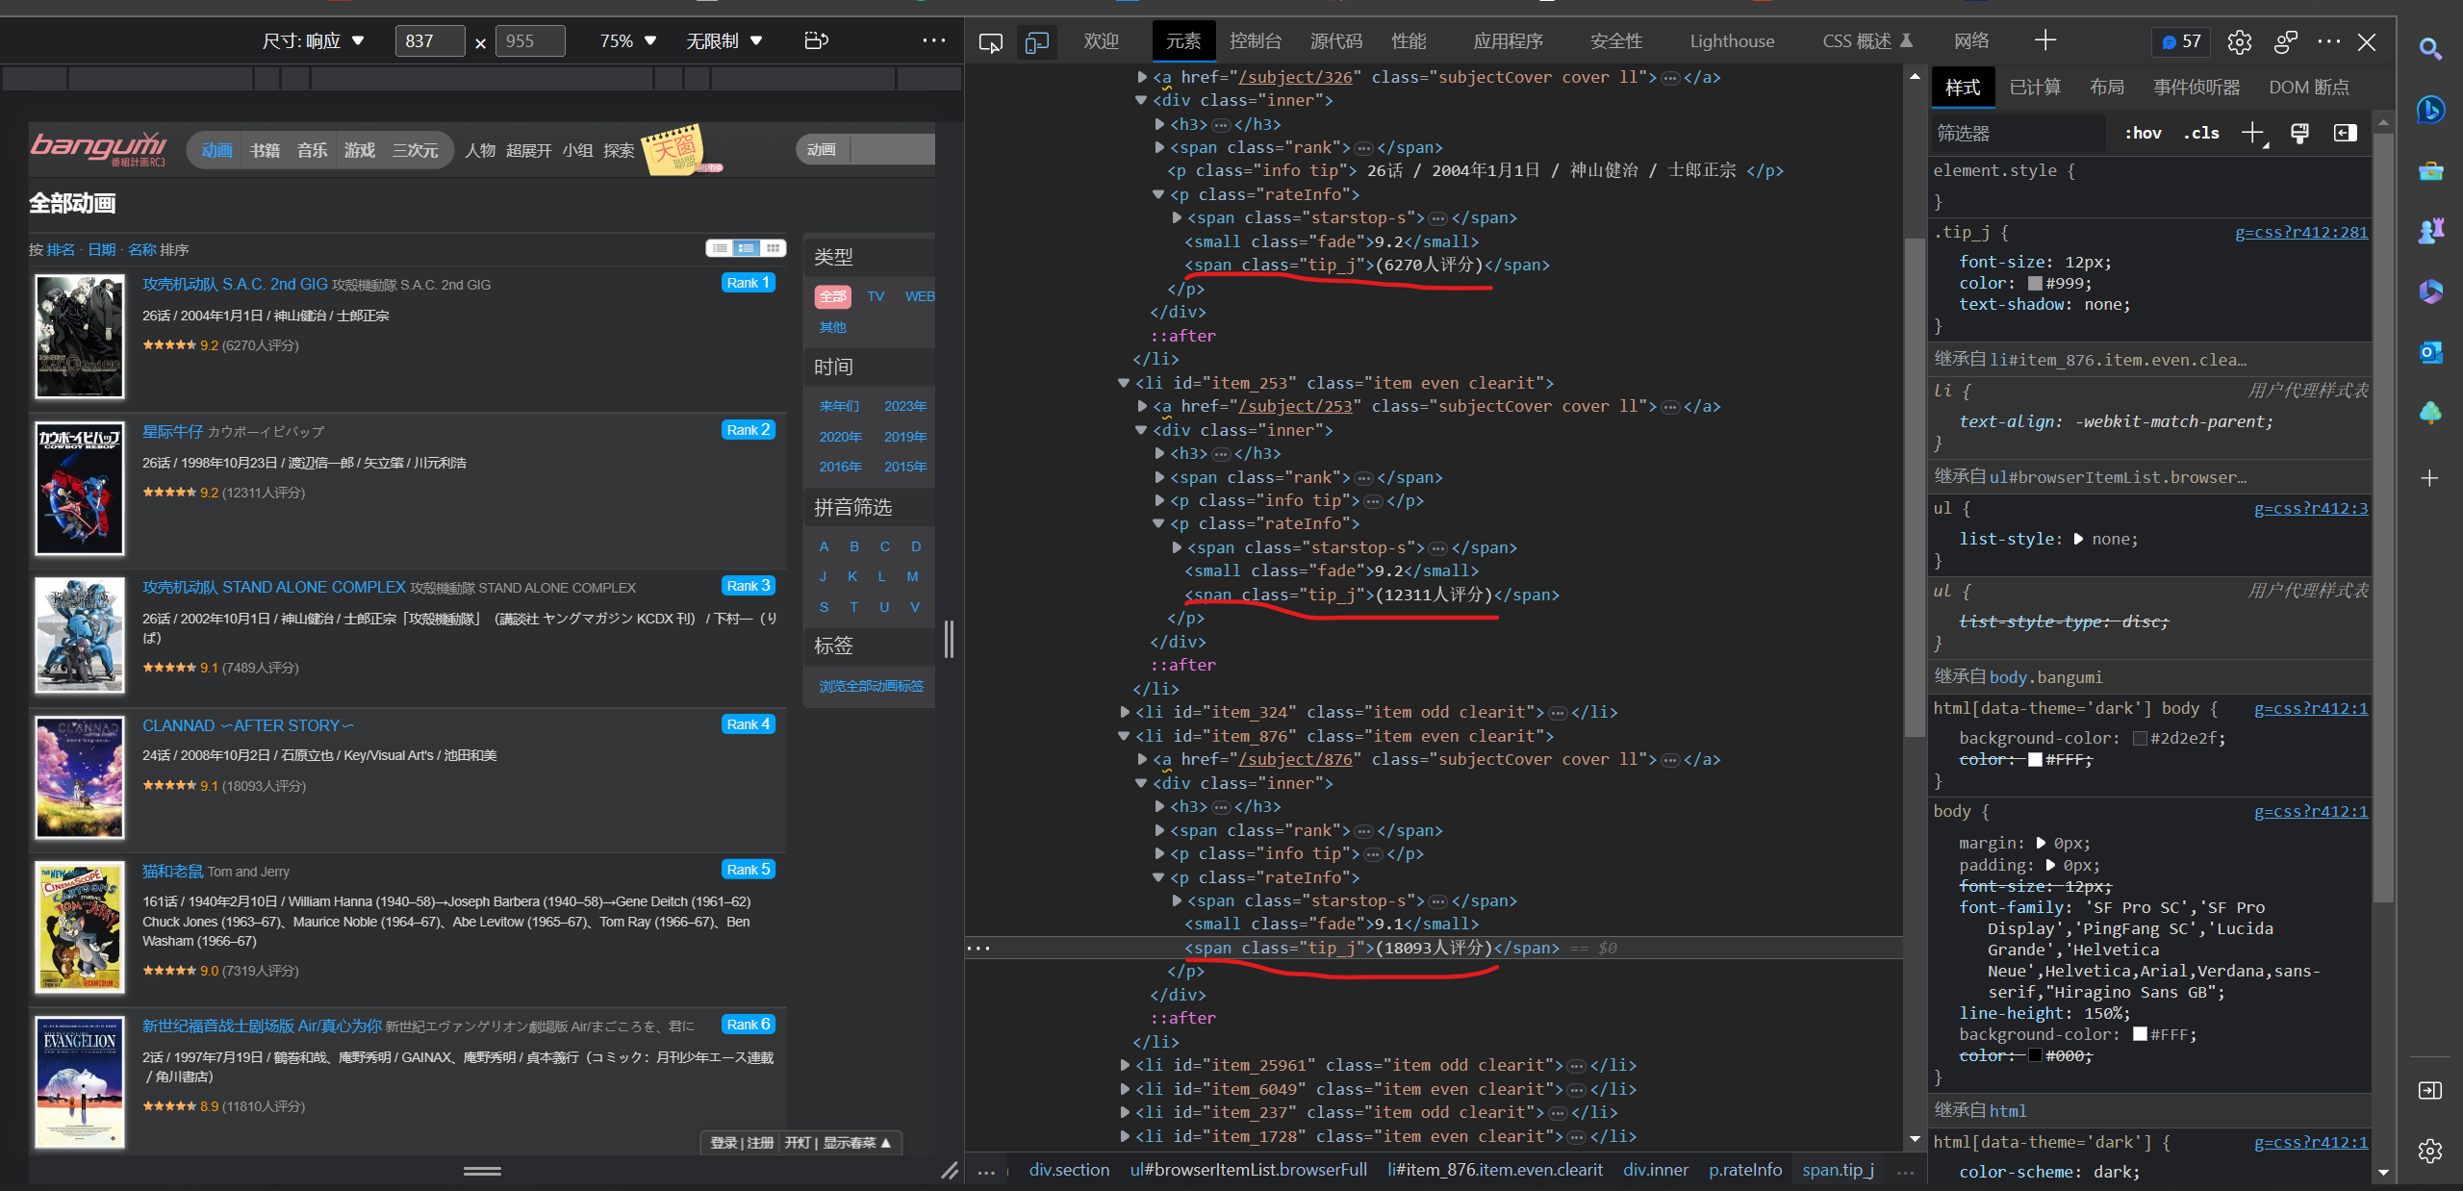Open the 已计算 styles tab

2035,87
